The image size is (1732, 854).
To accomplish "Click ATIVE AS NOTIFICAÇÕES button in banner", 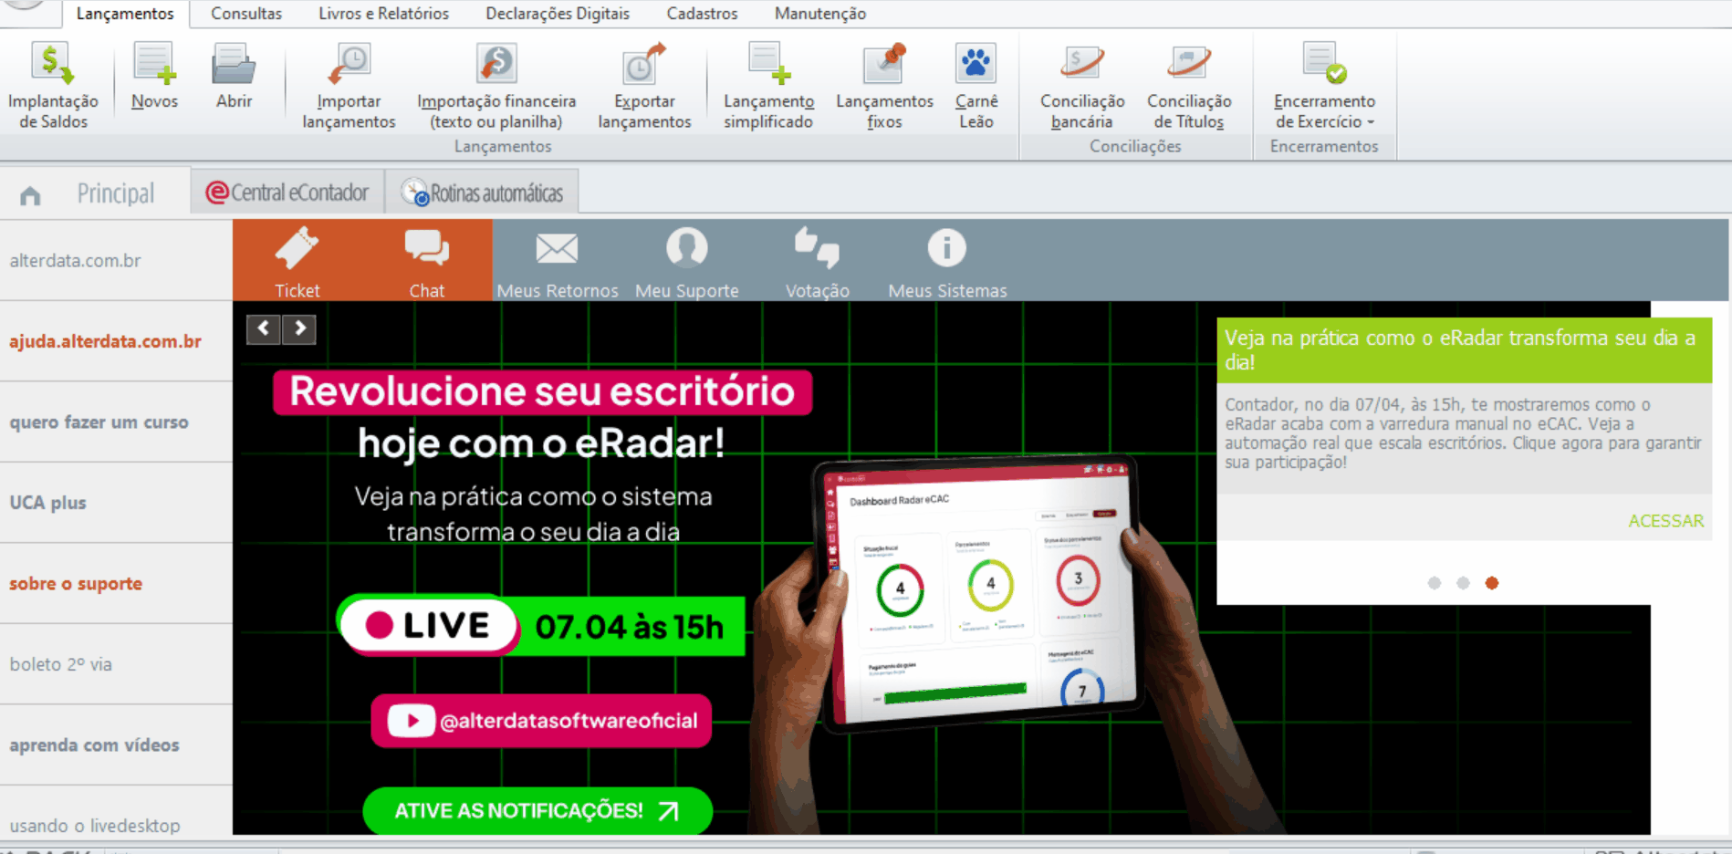I will tap(537, 810).
